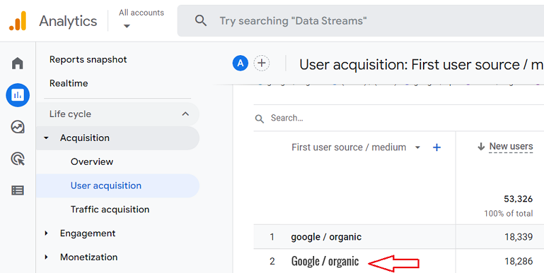Image resolution: width=544 pixels, height=273 pixels.
Task: Open First user source / medium dropdown
Action: pos(418,148)
